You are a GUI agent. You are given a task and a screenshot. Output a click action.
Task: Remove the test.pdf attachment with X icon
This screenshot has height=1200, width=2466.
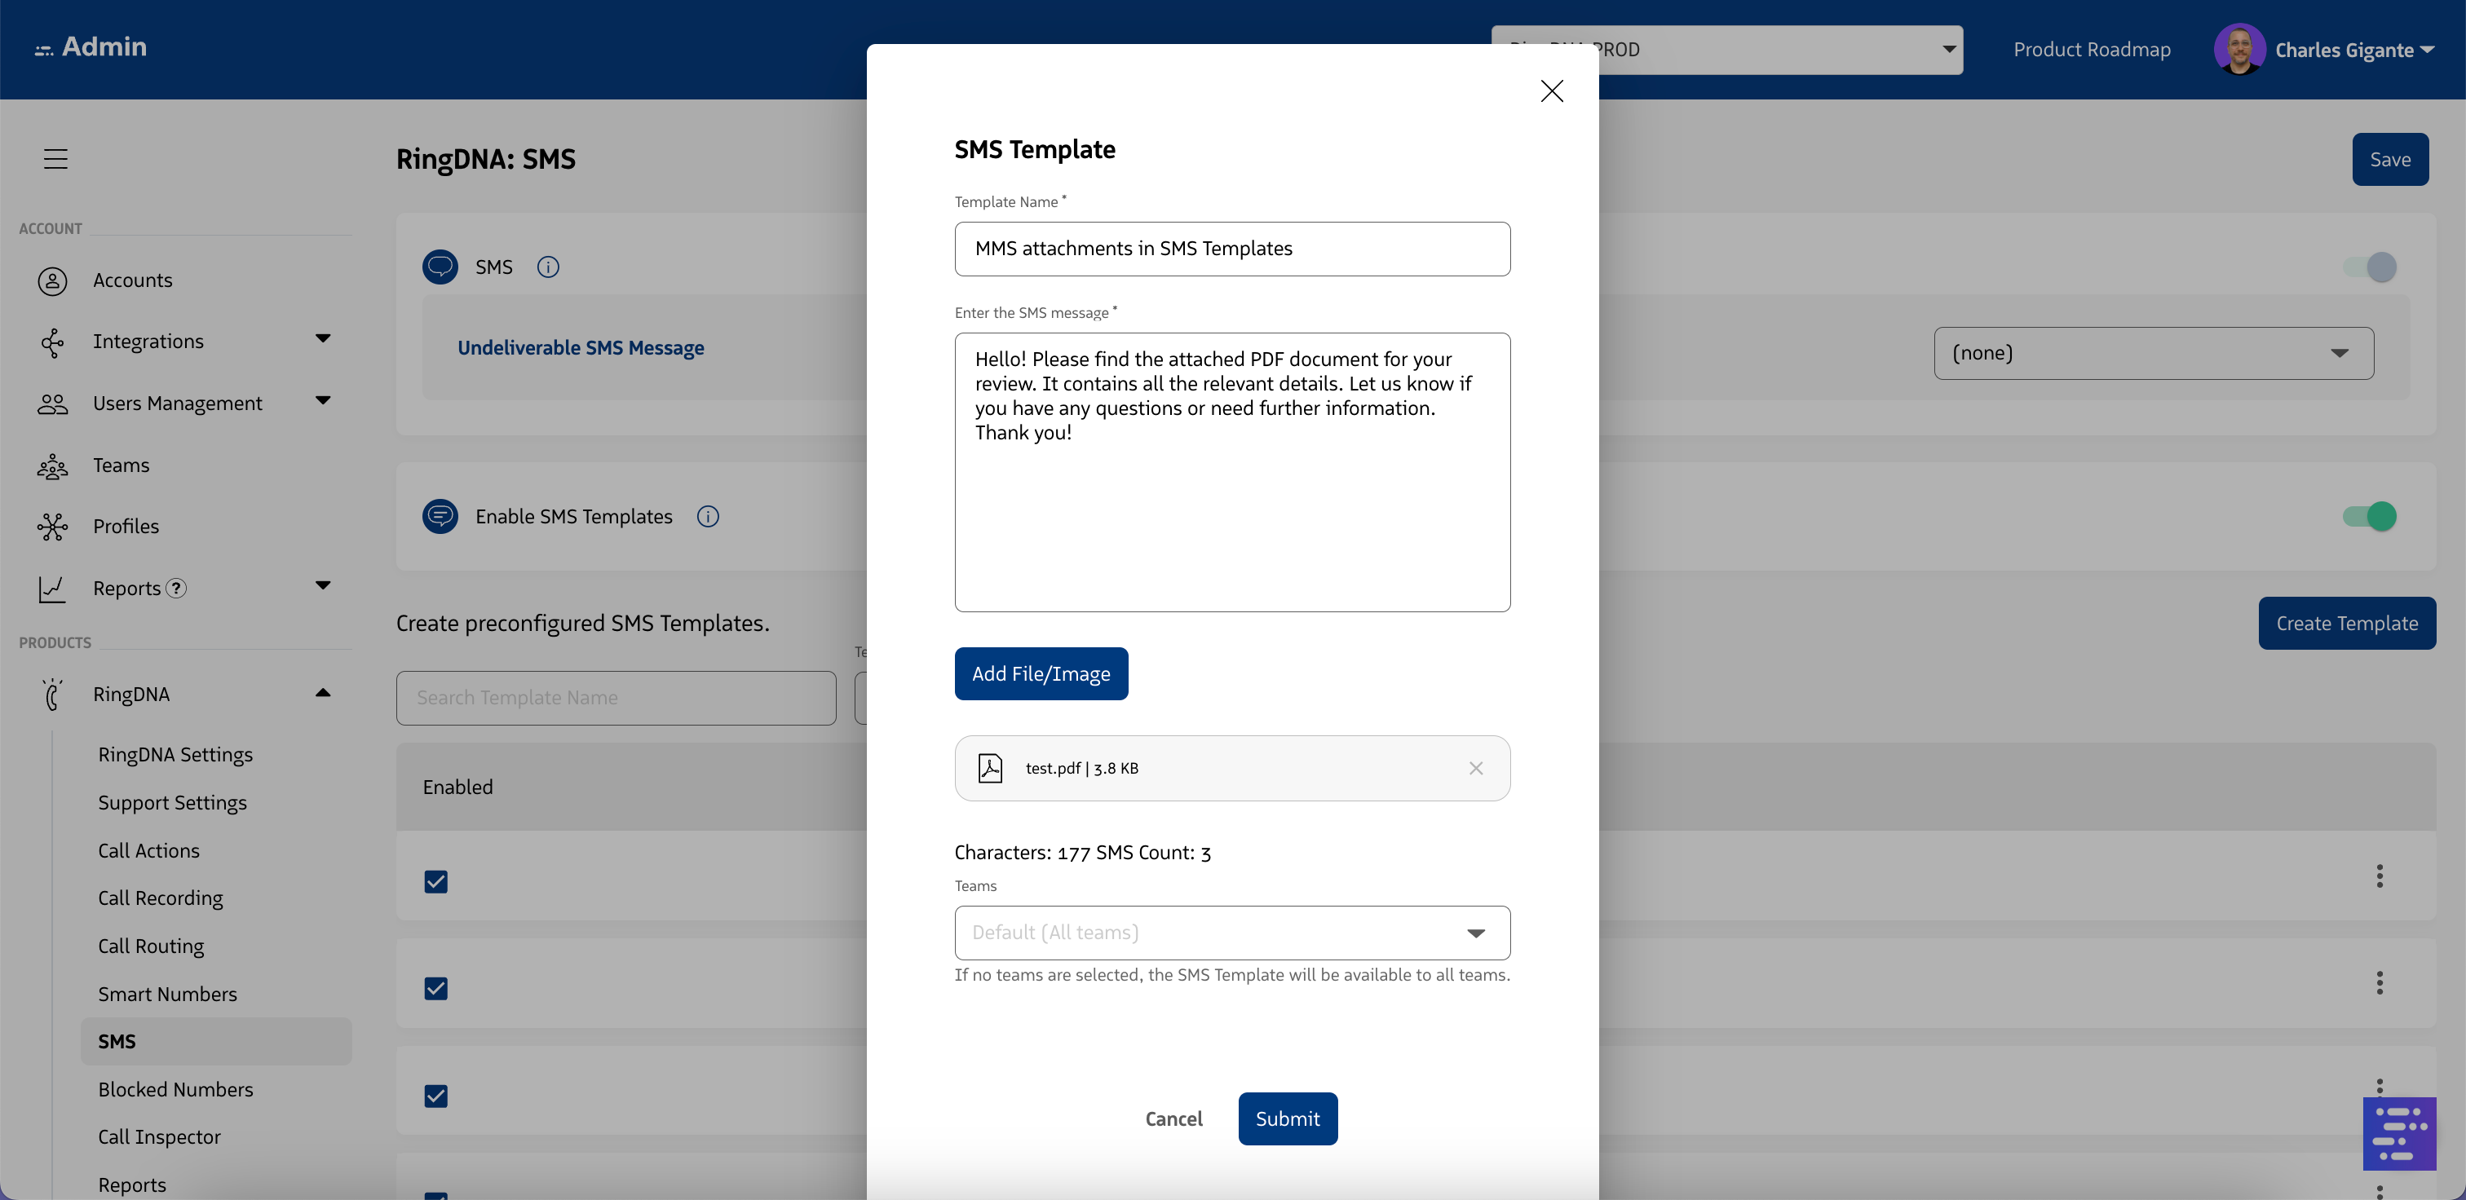[x=1475, y=769]
